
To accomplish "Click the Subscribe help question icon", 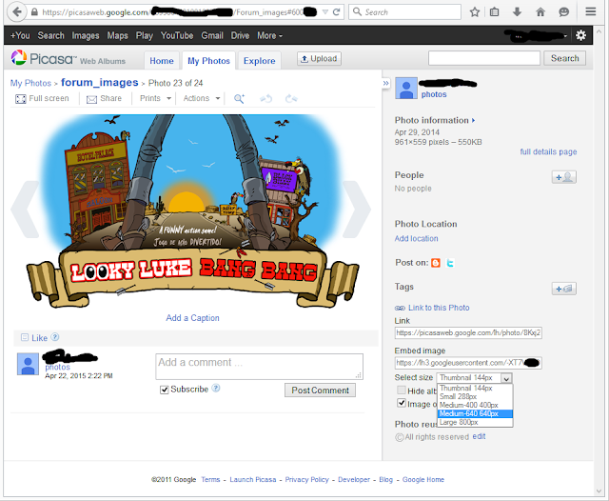I will 216,388.
